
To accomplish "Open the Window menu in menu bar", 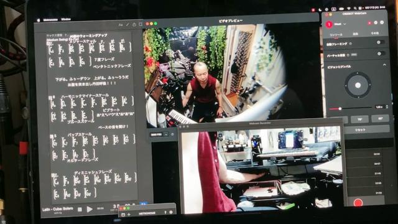I will [65, 19].
